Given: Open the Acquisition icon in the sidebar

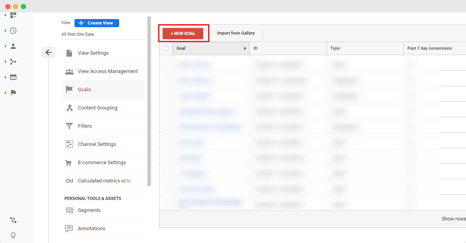Looking at the screenshot, I should pos(13,61).
